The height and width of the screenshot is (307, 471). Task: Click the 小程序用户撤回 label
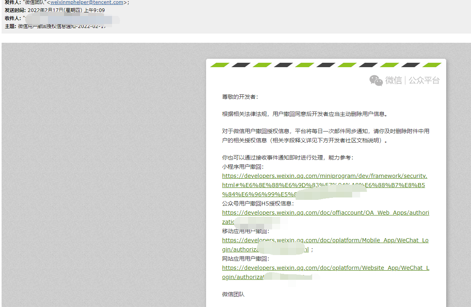tap(243, 167)
